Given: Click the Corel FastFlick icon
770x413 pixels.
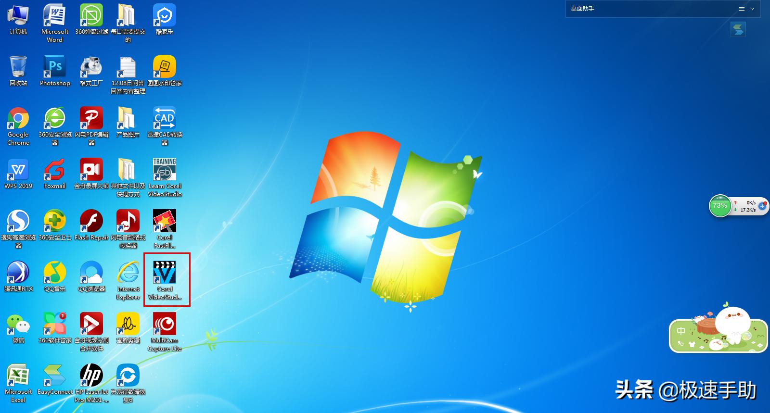Looking at the screenshot, I should tap(165, 229).
